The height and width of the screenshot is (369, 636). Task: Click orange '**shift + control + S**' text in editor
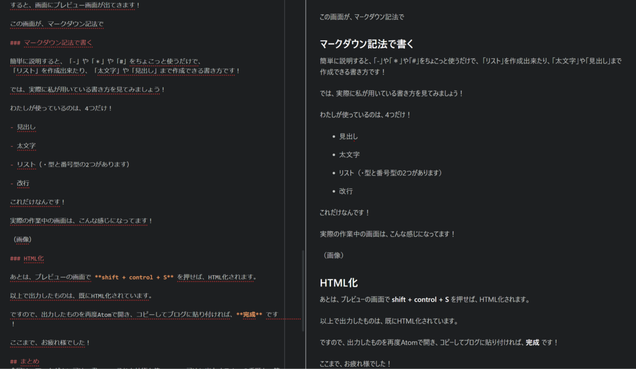pyautogui.click(x=134, y=277)
